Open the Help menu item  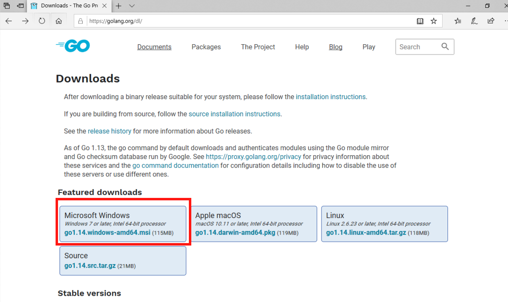click(302, 47)
